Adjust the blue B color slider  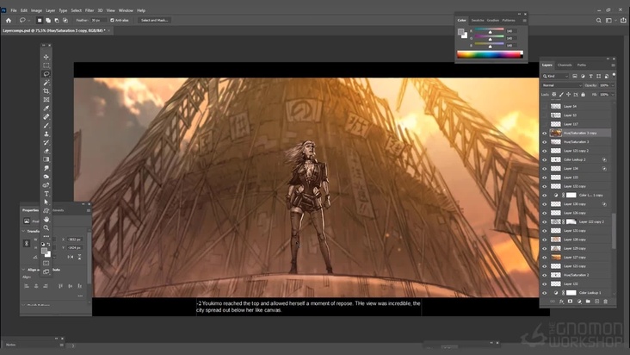pyautogui.click(x=490, y=46)
